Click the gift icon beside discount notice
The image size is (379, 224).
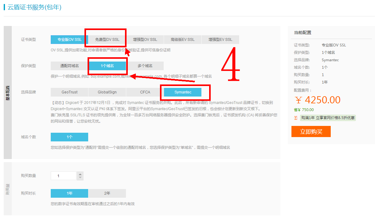point(296,118)
